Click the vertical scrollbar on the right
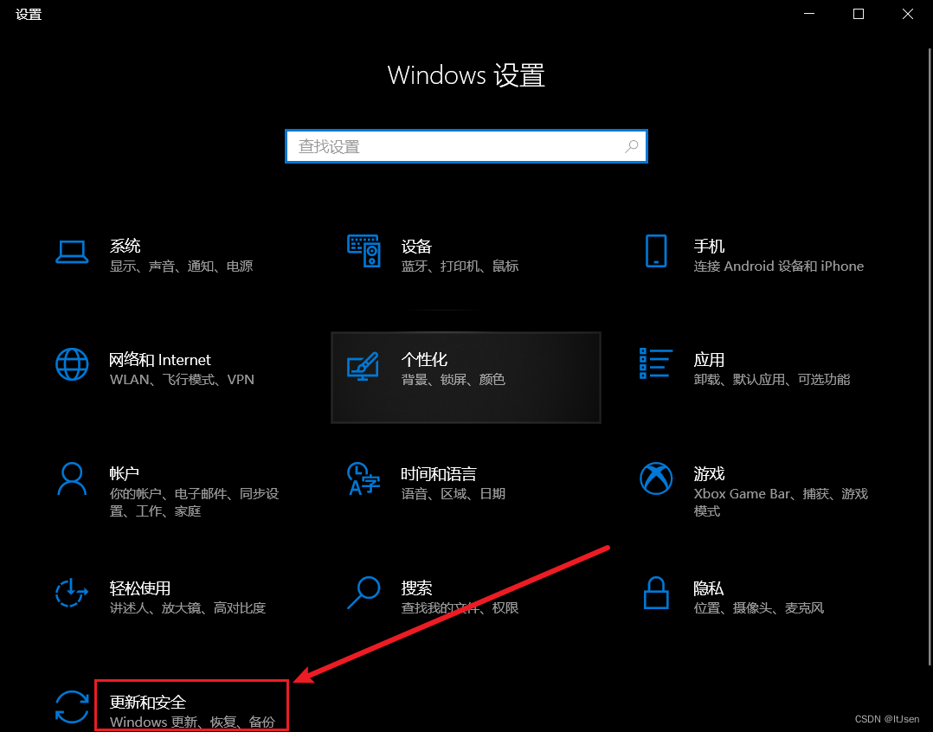The width and height of the screenshot is (933, 732). 930,356
